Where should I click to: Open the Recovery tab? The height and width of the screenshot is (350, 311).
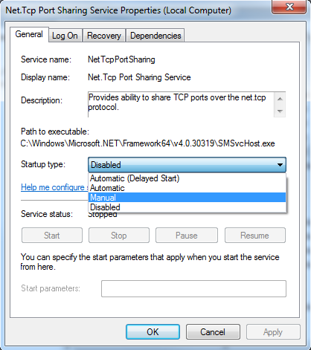point(104,36)
